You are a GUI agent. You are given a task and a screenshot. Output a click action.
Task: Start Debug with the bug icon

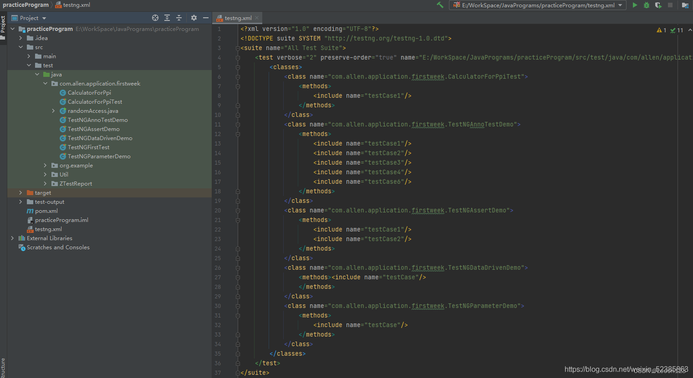(647, 5)
